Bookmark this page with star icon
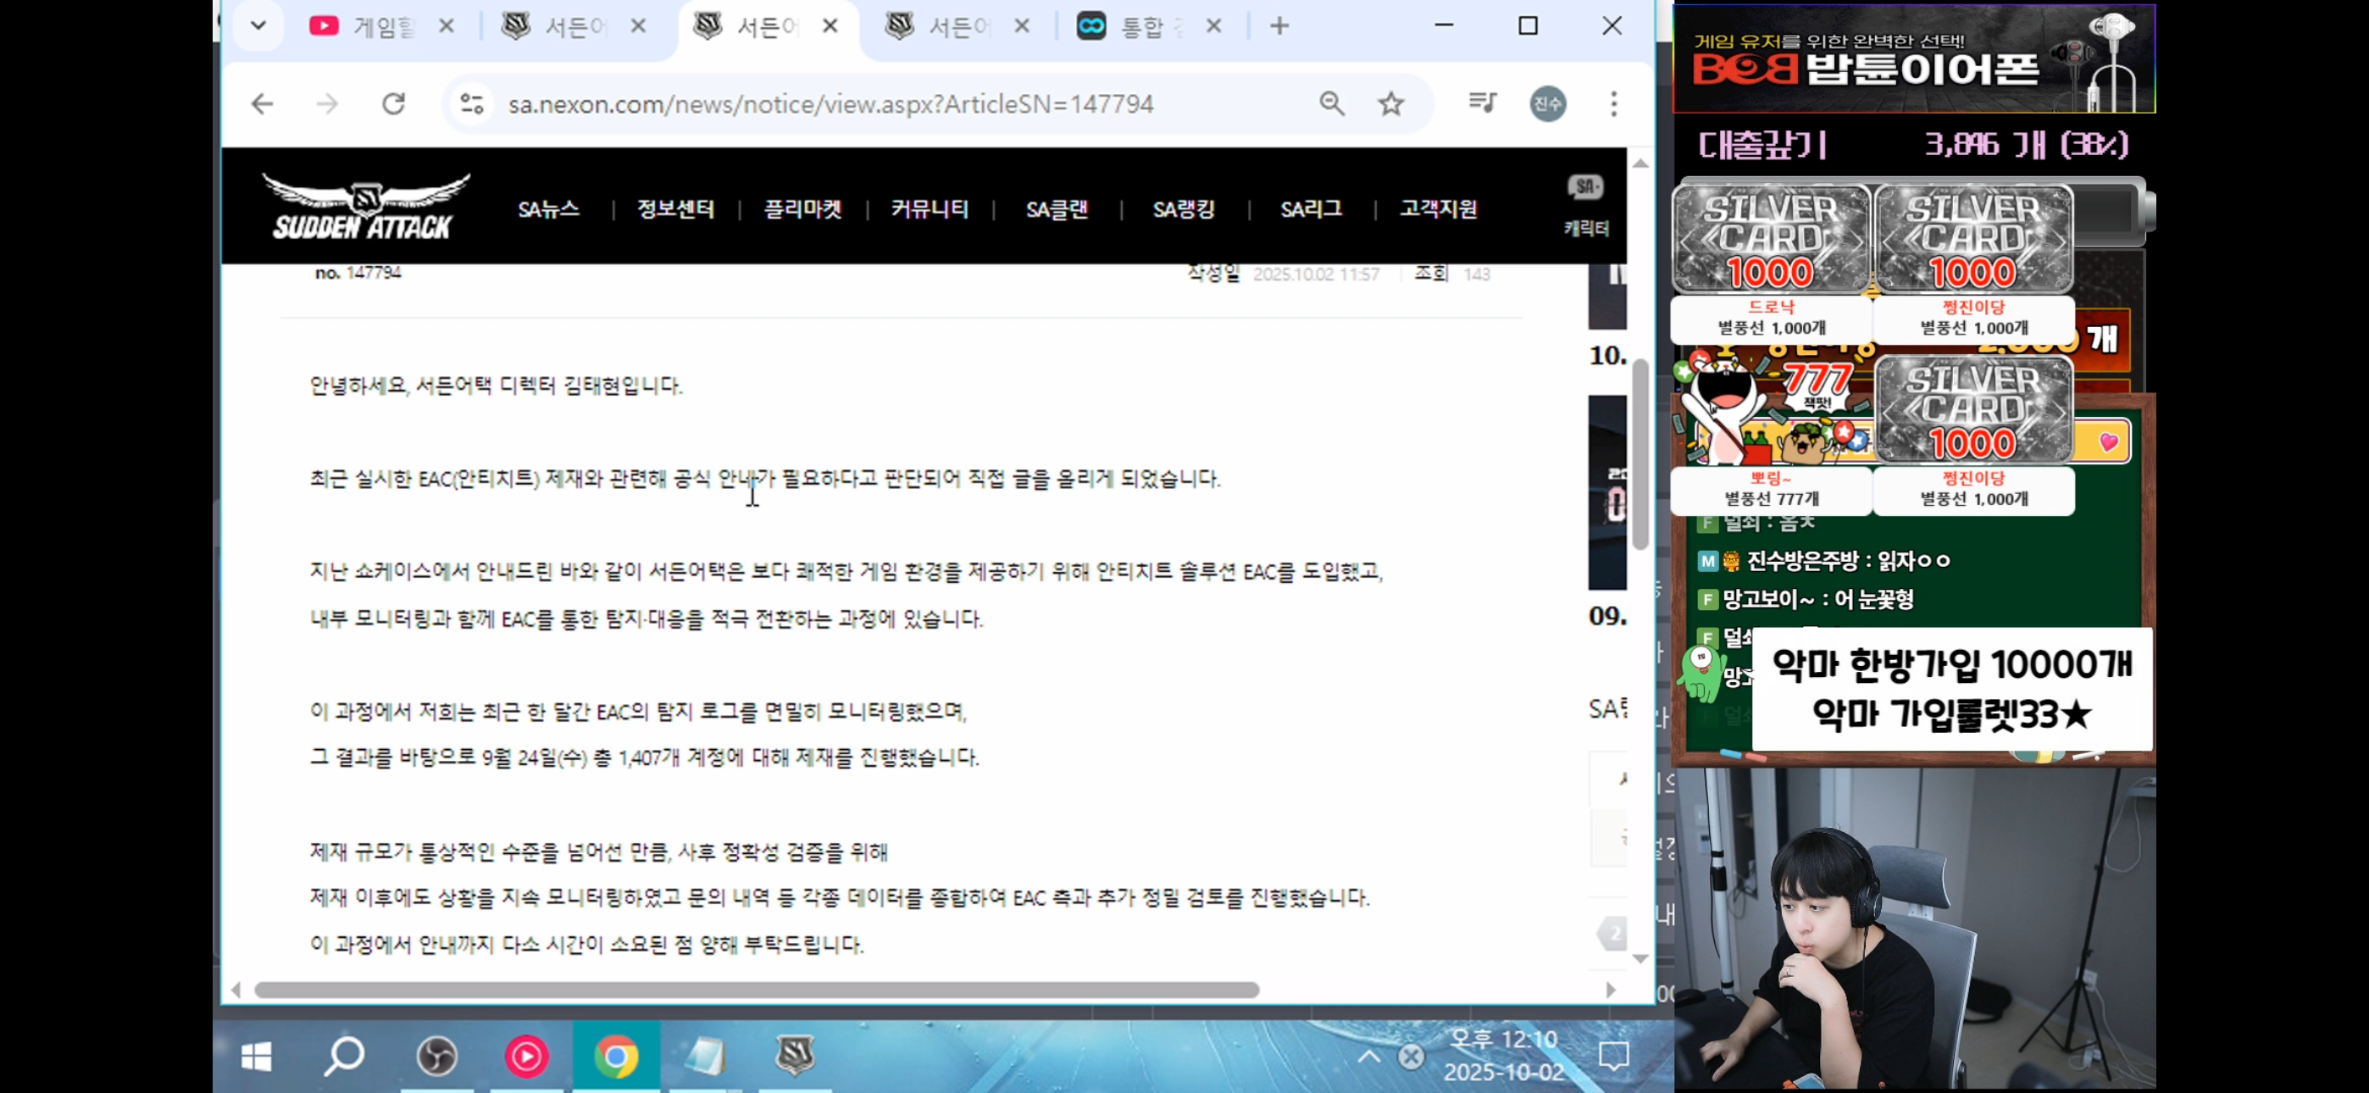Image resolution: width=2369 pixels, height=1093 pixels. [x=1390, y=104]
